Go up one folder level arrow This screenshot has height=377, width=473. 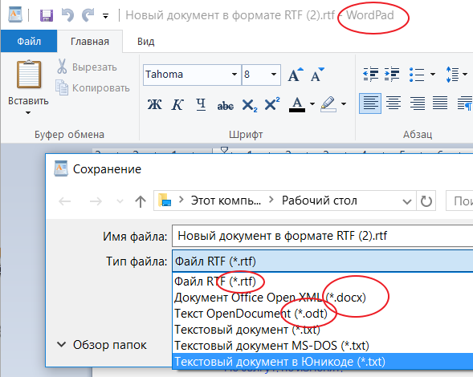(x=141, y=201)
